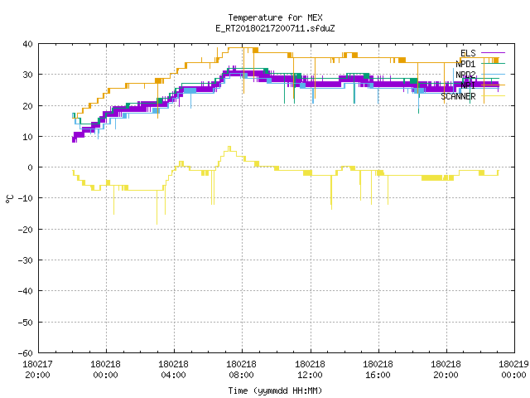Click the chart title 'Temperature for MEX'

(275, 17)
